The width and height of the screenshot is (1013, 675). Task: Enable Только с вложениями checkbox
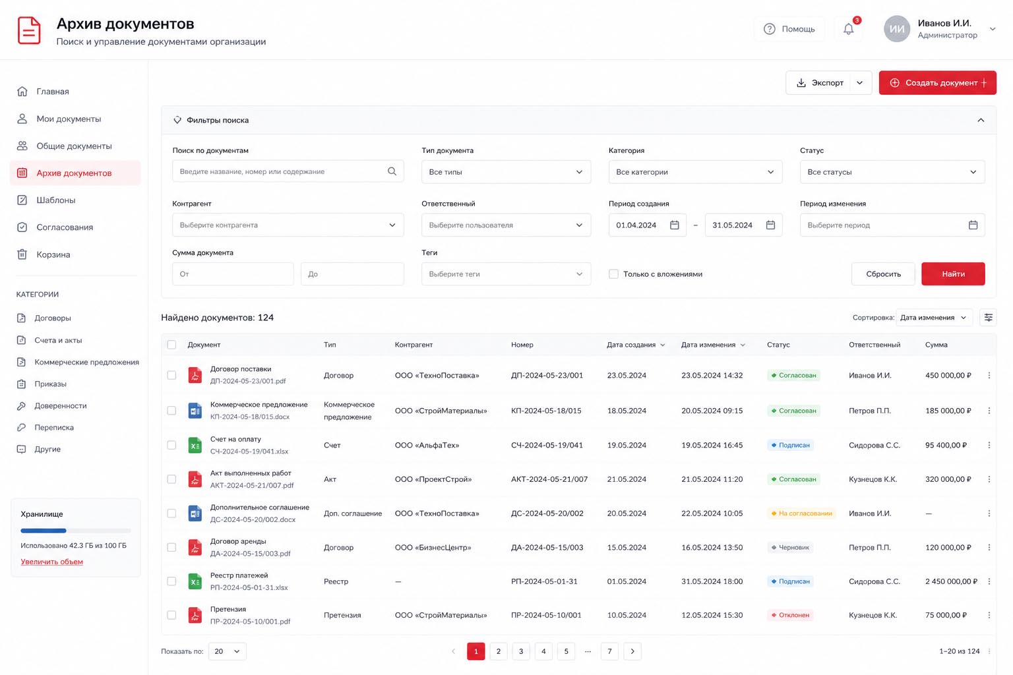click(x=613, y=274)
